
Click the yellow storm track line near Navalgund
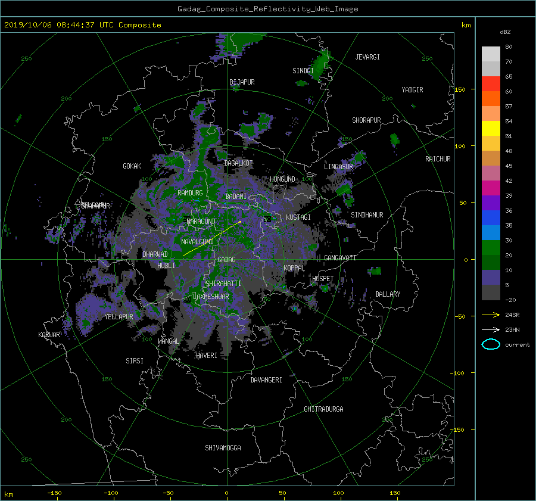[x=212, y=239]
